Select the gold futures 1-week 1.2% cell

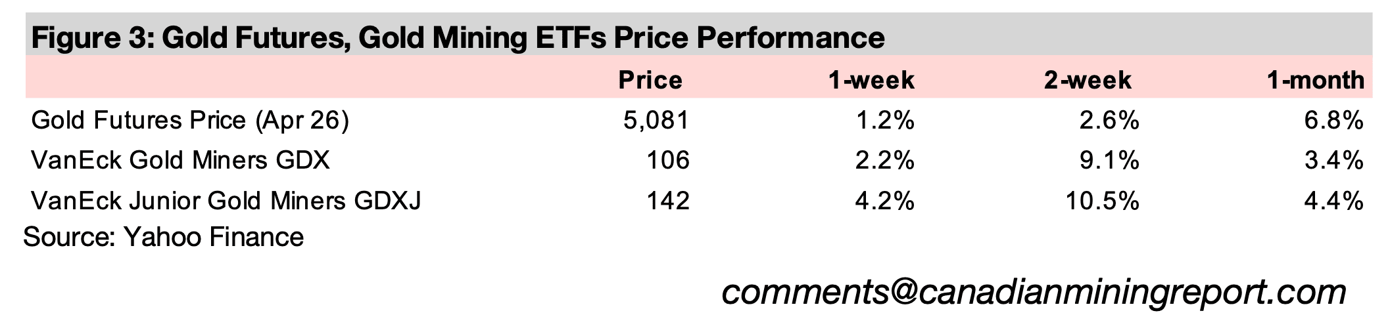coord(884,121)
